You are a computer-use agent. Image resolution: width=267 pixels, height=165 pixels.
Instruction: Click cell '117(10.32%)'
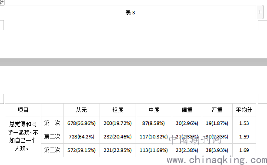(154, 137)
